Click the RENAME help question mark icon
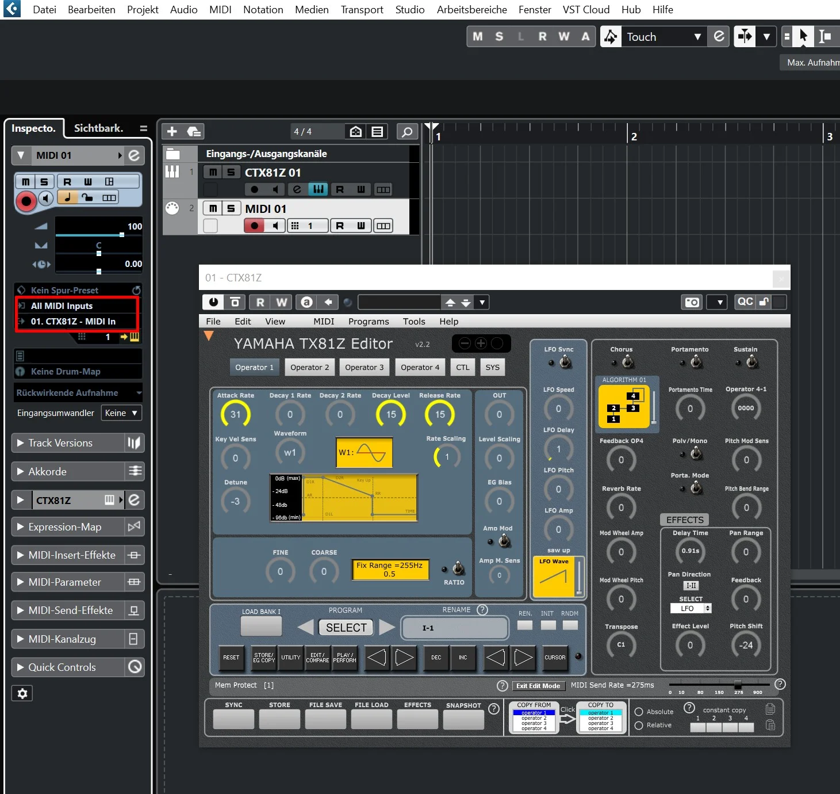840x794 pixels. tap(482, 610)
